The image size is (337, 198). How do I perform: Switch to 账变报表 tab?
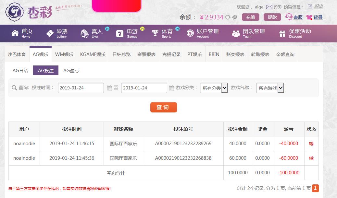(235, 54)
